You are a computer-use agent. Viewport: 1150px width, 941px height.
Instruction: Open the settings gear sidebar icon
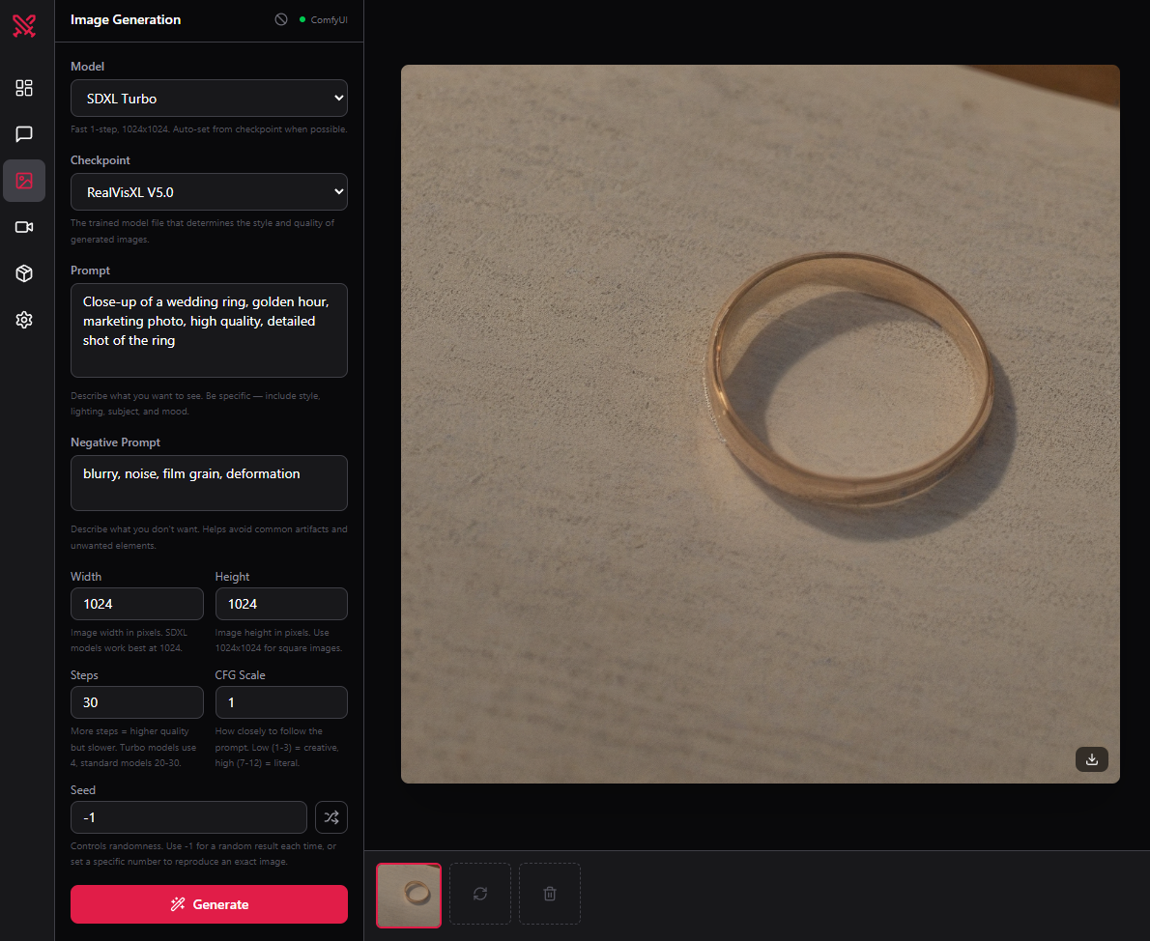click(x=24, y=320)
